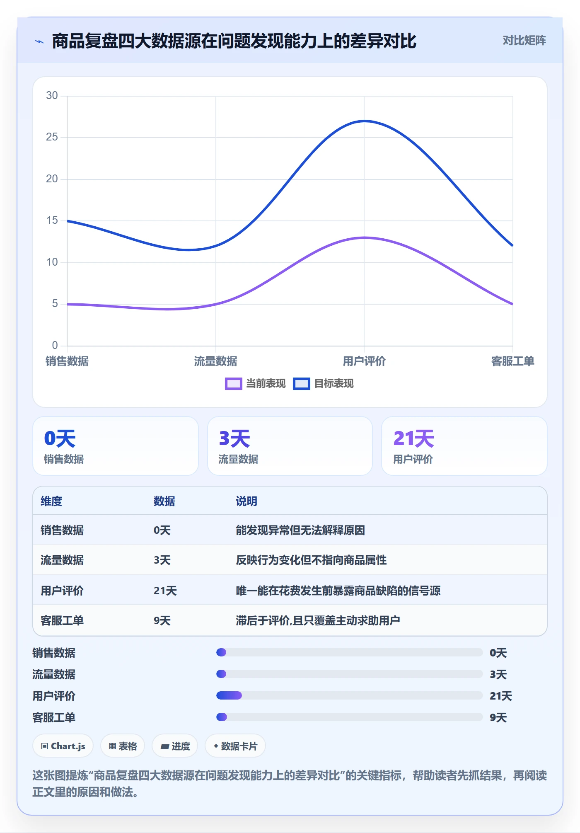This screenshot has width=580, height=833.
Task: Open the 0天 销售数据 stat card
Action: pyautogui.click(x=116, y=446)
